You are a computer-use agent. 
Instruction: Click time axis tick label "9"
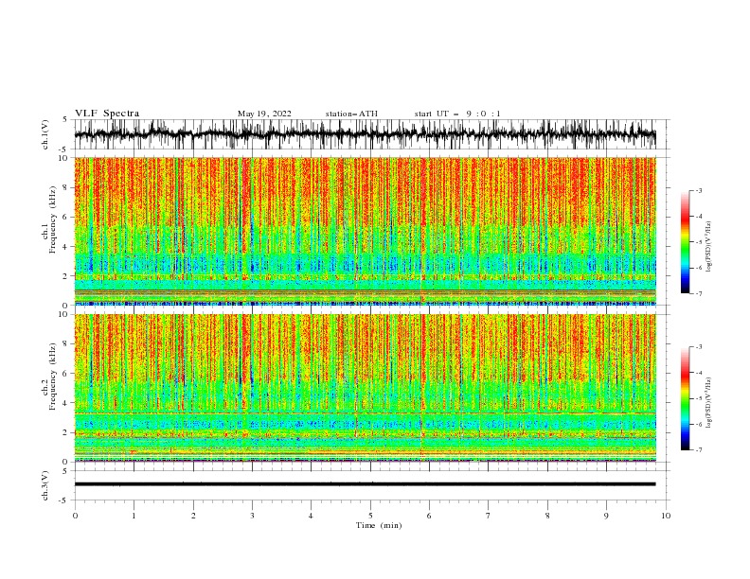click(606, 516)
